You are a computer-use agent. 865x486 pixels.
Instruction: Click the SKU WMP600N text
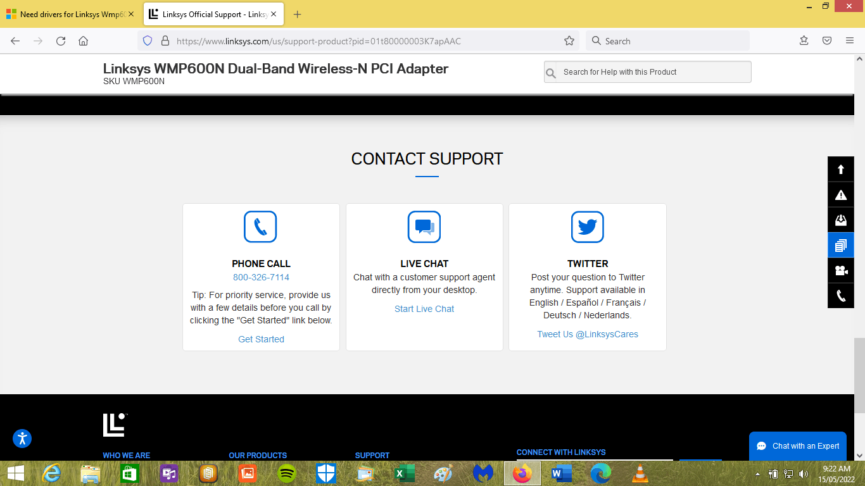(x=134, y=81)
